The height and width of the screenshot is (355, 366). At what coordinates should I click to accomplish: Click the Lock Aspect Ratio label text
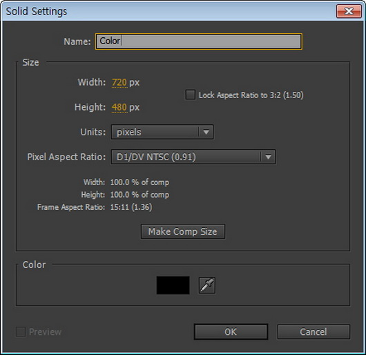pos(251,95)
